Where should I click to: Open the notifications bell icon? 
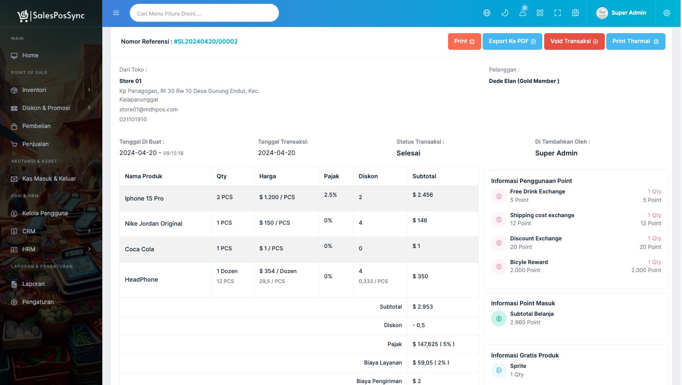point(522,13)
